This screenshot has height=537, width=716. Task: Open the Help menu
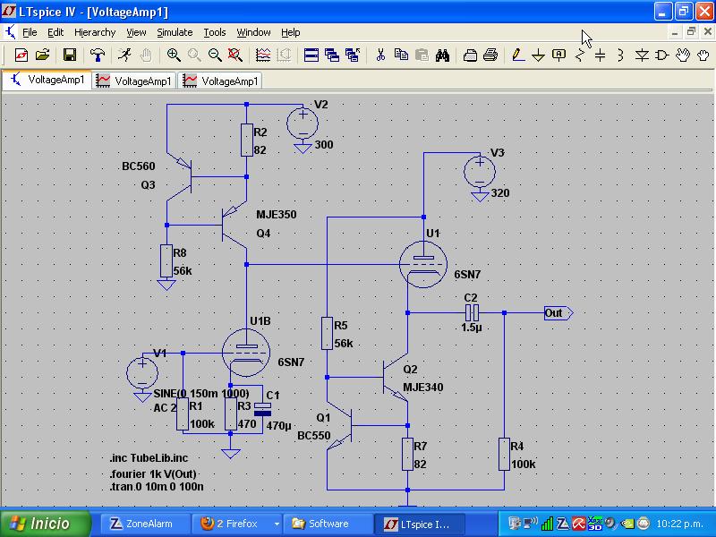(290, 32)
